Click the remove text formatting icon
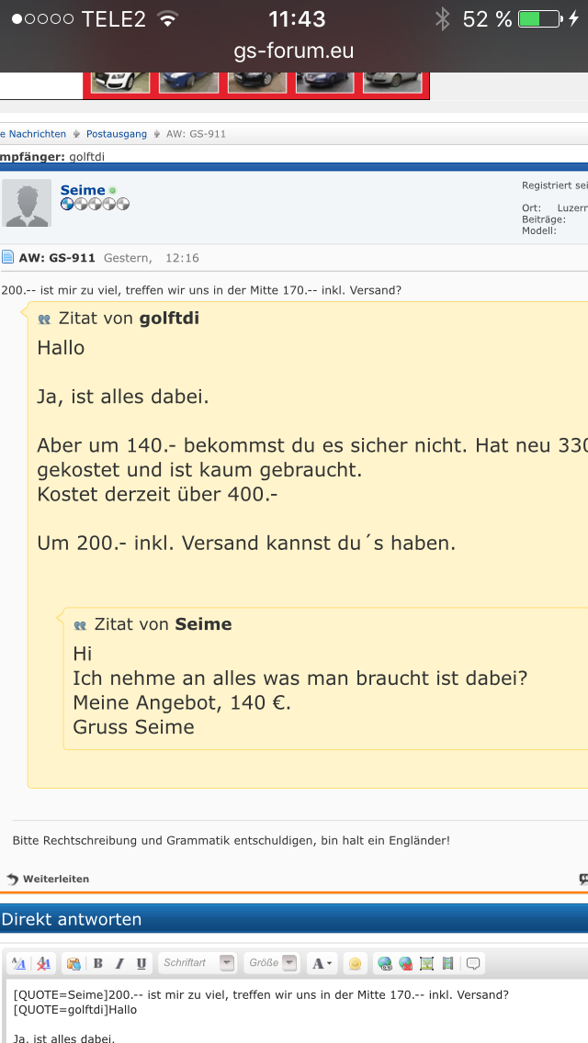 coord(43,963)
